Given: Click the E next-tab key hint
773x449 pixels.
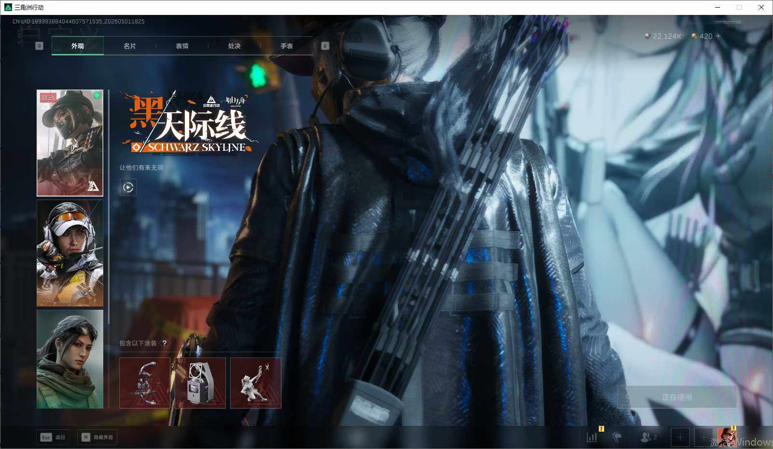Looking at the screenshot, I should click(325, 46).
